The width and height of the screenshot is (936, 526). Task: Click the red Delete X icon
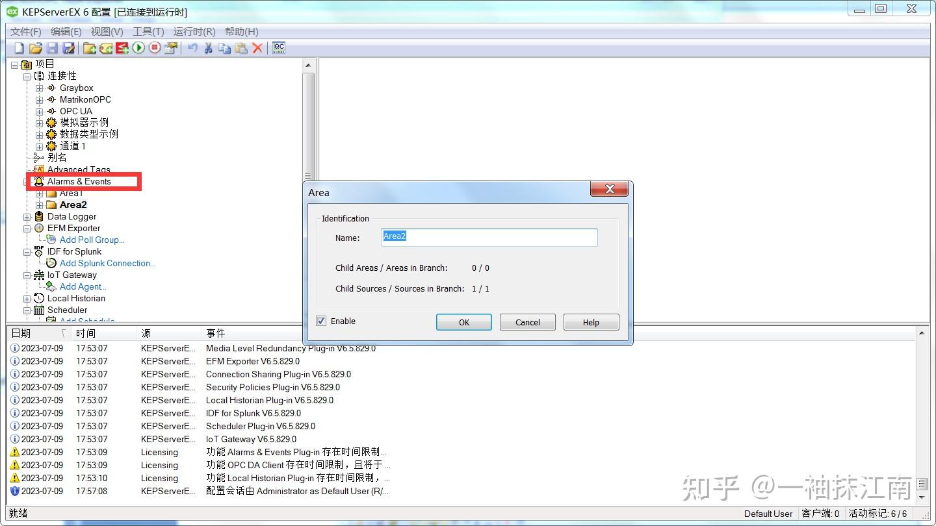coord(257,48)
